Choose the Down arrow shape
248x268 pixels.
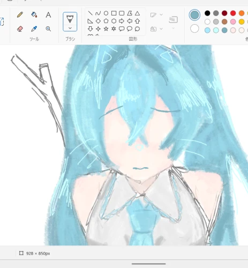tap(91, 29)
